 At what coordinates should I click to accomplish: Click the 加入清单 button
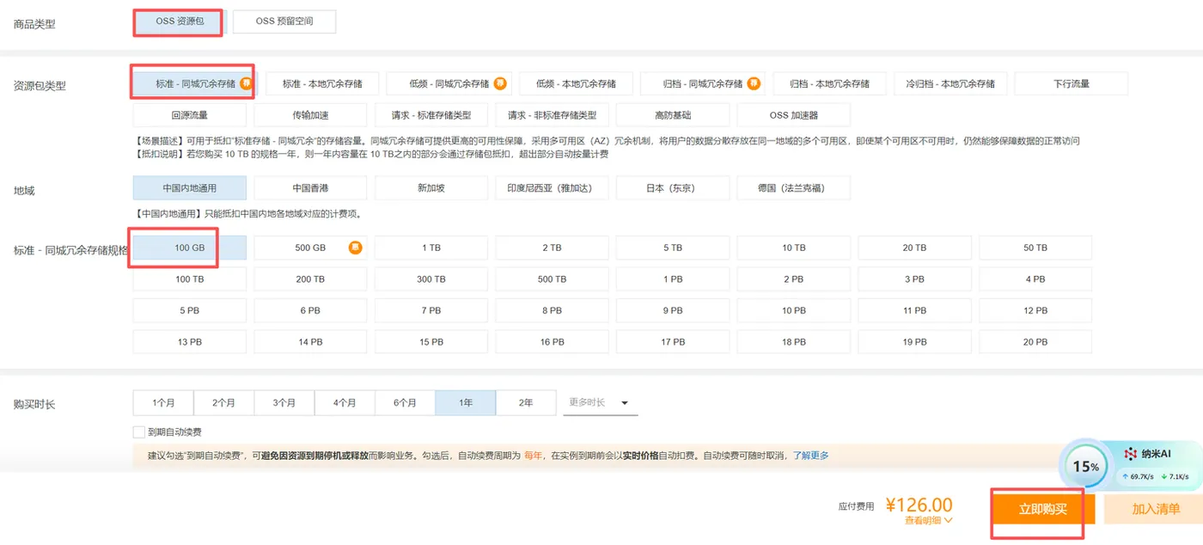click(1156, 509)
